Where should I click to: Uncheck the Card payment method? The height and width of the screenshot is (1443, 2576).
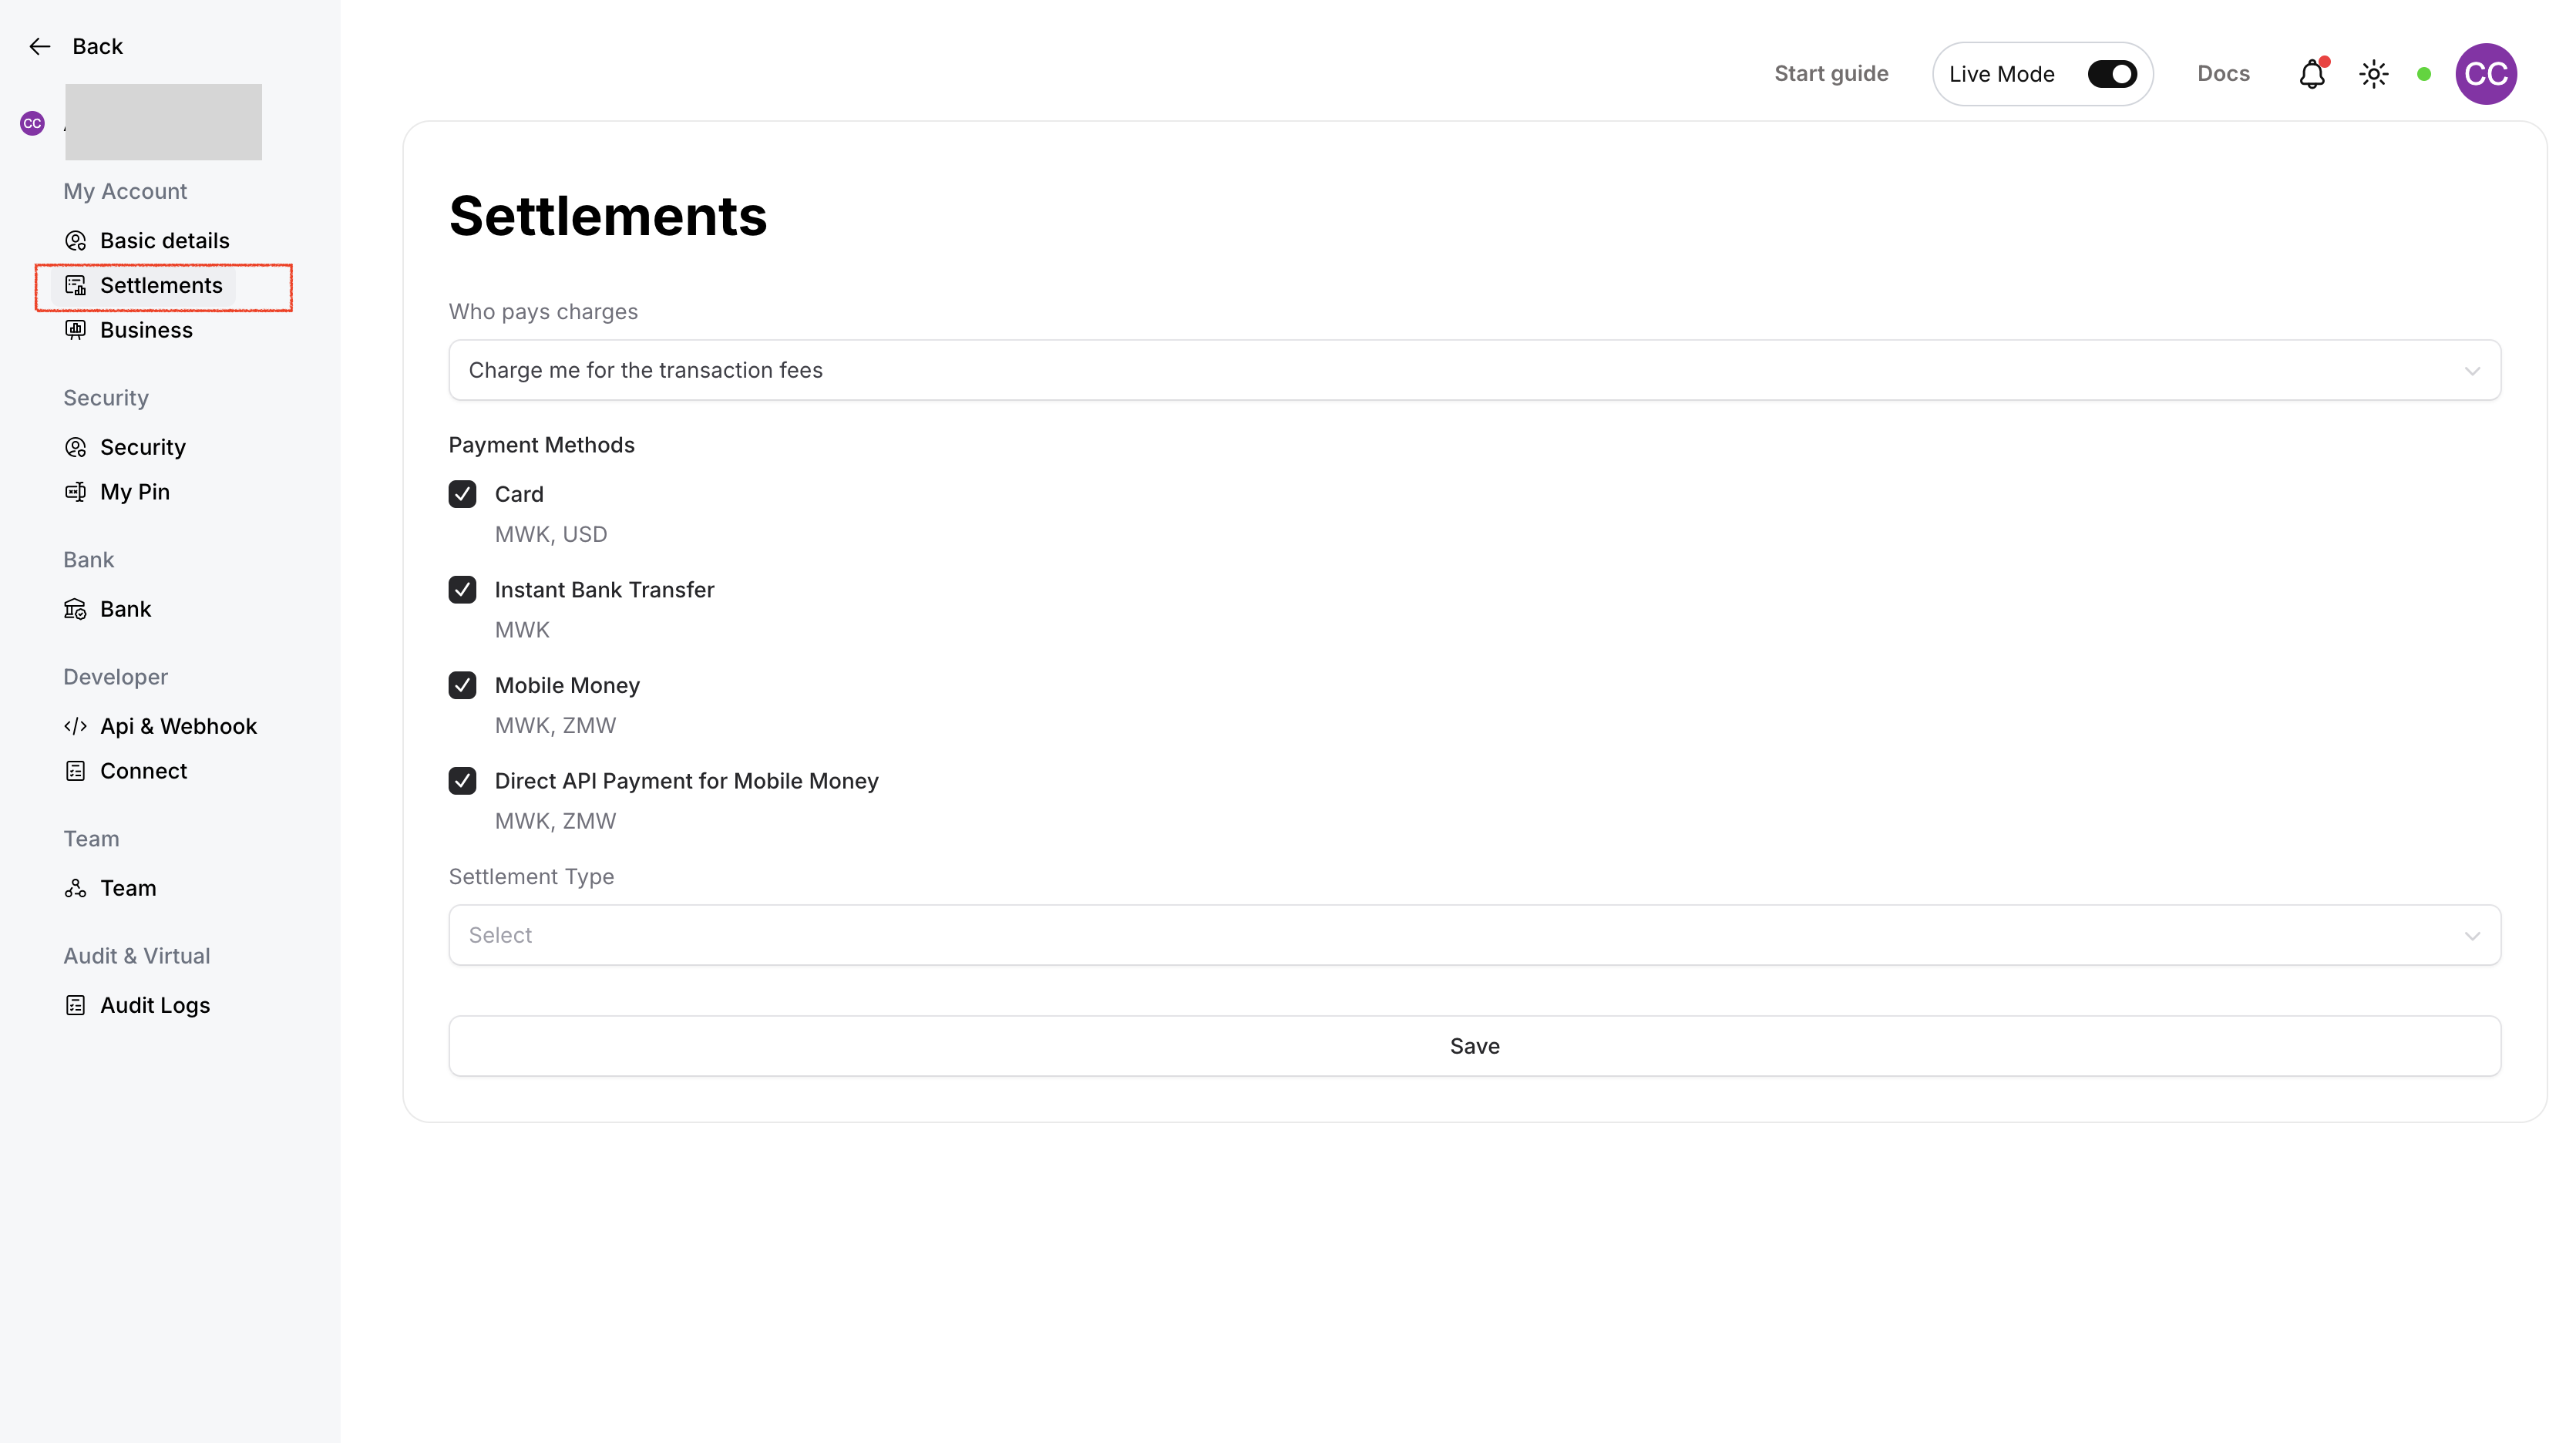pos(462,494)
